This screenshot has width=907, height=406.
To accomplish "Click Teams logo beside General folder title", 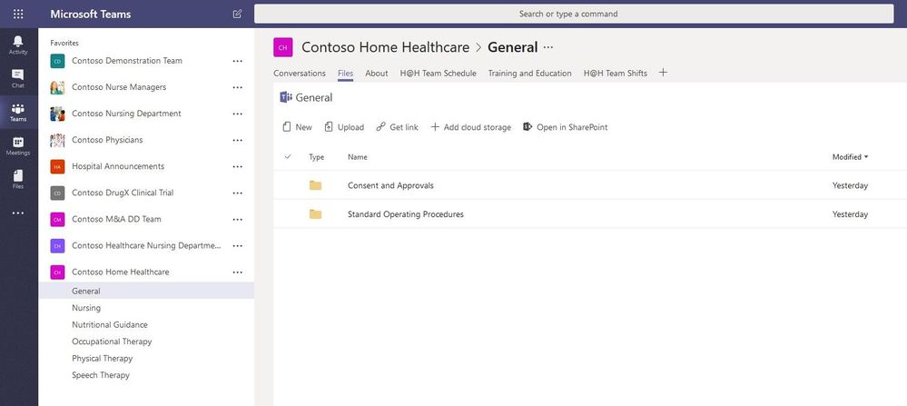I will coord(286,97).
